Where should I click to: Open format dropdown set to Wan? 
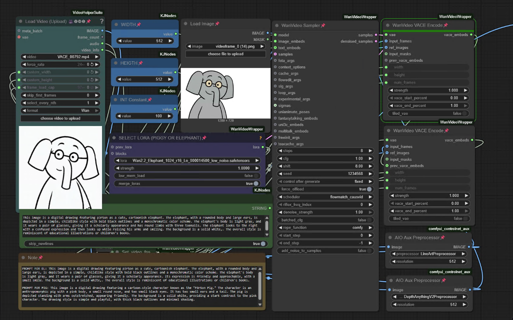(x=61, y=111)
